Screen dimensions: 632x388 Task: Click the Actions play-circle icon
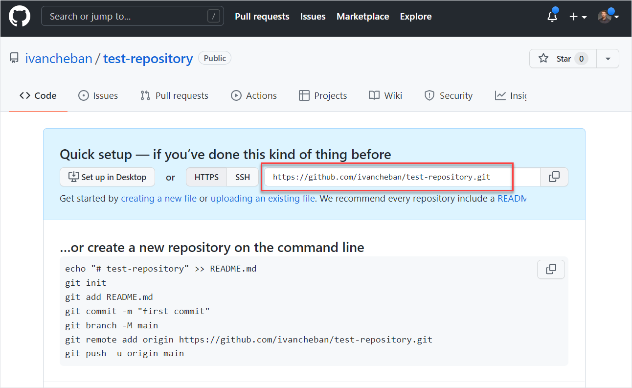[x=237, y=95]
